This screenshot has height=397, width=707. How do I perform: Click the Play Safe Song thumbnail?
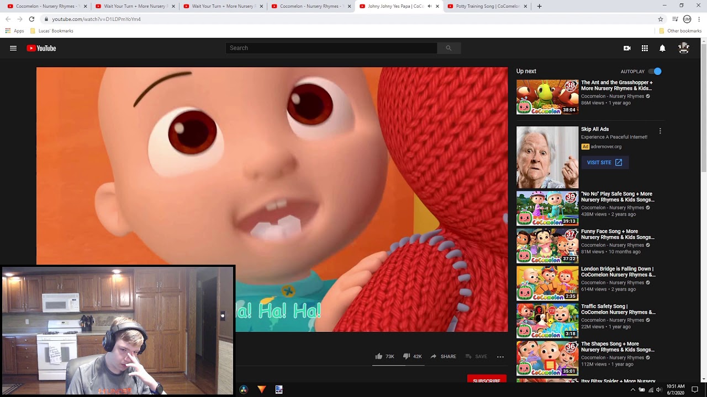(x=547, y=208)
